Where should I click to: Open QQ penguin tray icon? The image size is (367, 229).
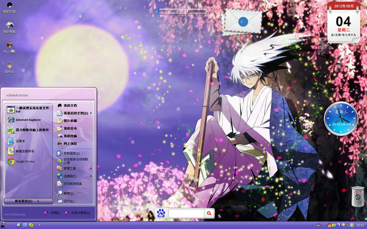click(330, 225)
